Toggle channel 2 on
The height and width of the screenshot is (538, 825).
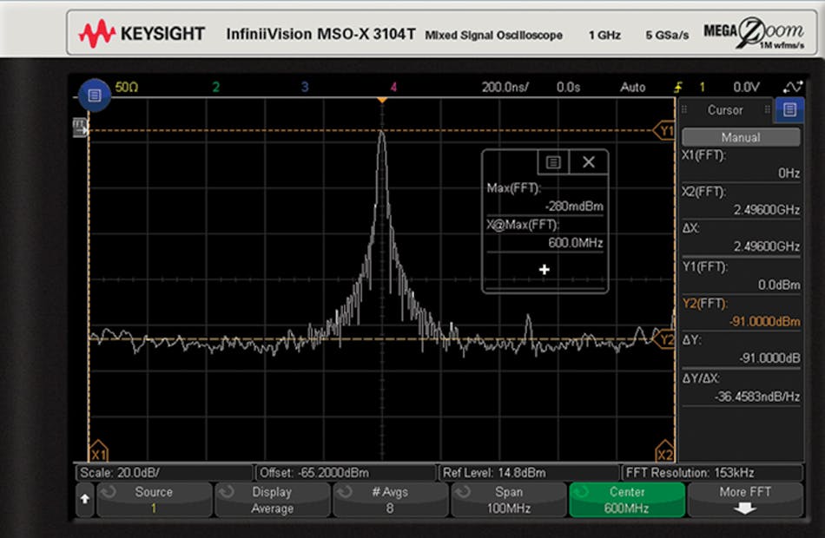click(215, 87)
